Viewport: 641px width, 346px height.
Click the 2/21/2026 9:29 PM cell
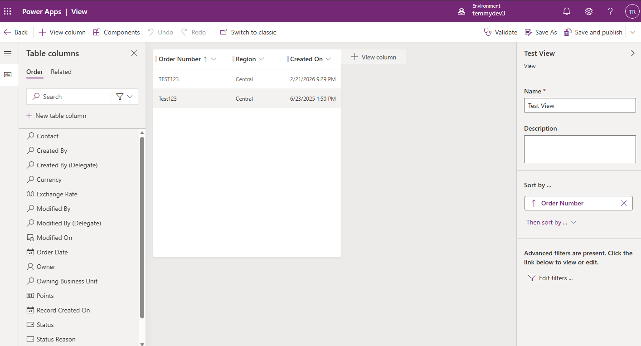[313, 79]
